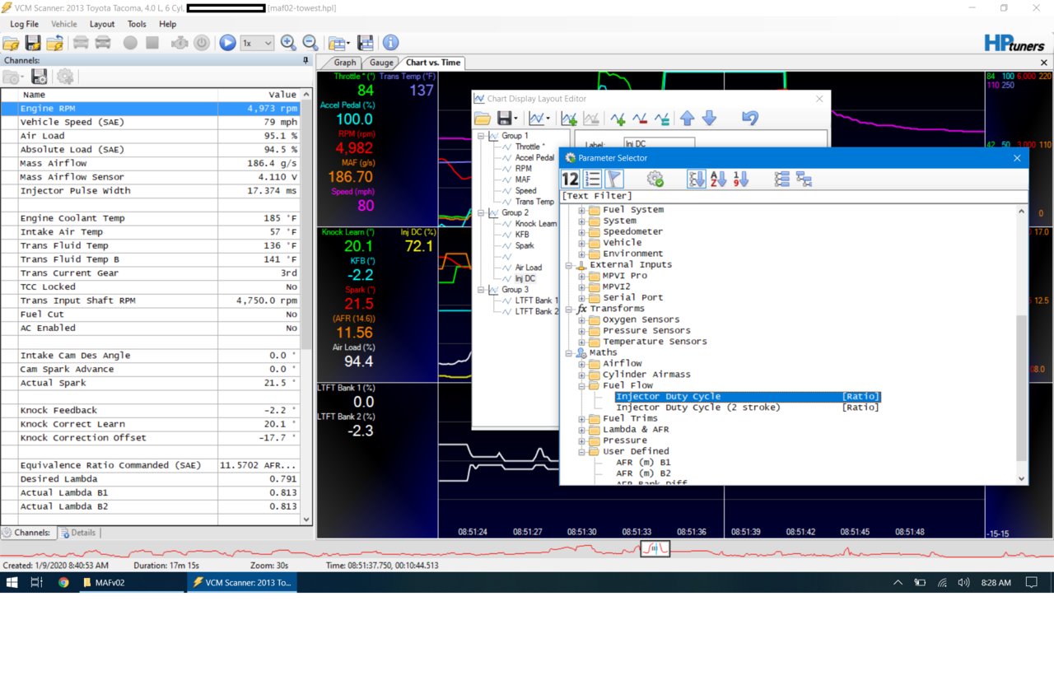Expand all tree nodes in Parameter Selector

pyautogui.click(x=782, y=179)
